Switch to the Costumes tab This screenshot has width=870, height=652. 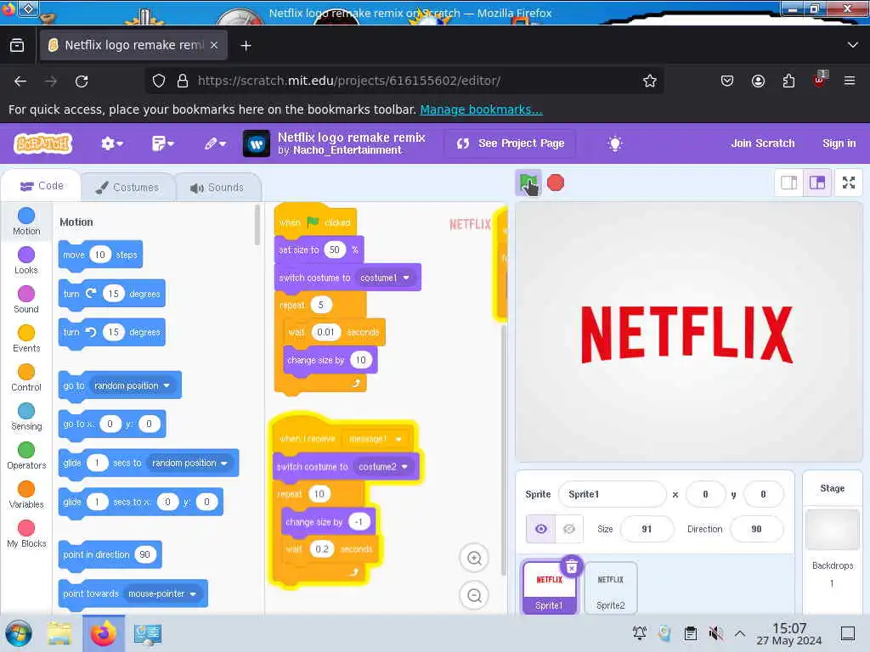pyautogui.click(x=127, y=188)
